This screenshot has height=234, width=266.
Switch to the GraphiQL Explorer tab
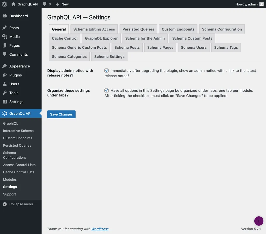tap(101, 38)
